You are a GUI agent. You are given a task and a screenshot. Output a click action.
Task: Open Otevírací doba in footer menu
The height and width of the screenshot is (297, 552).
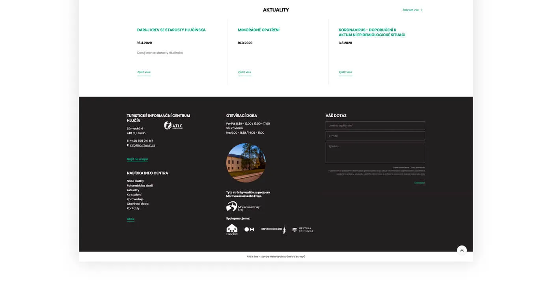[x=138, y=204]
